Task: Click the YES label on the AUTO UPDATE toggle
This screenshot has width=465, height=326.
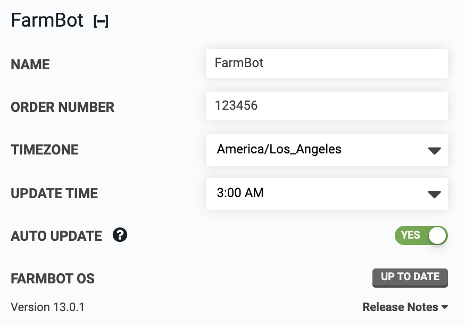Action: tap(412, 235)
